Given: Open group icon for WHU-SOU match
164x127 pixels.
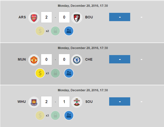Looking at the screenshot, I should [69, 116].
